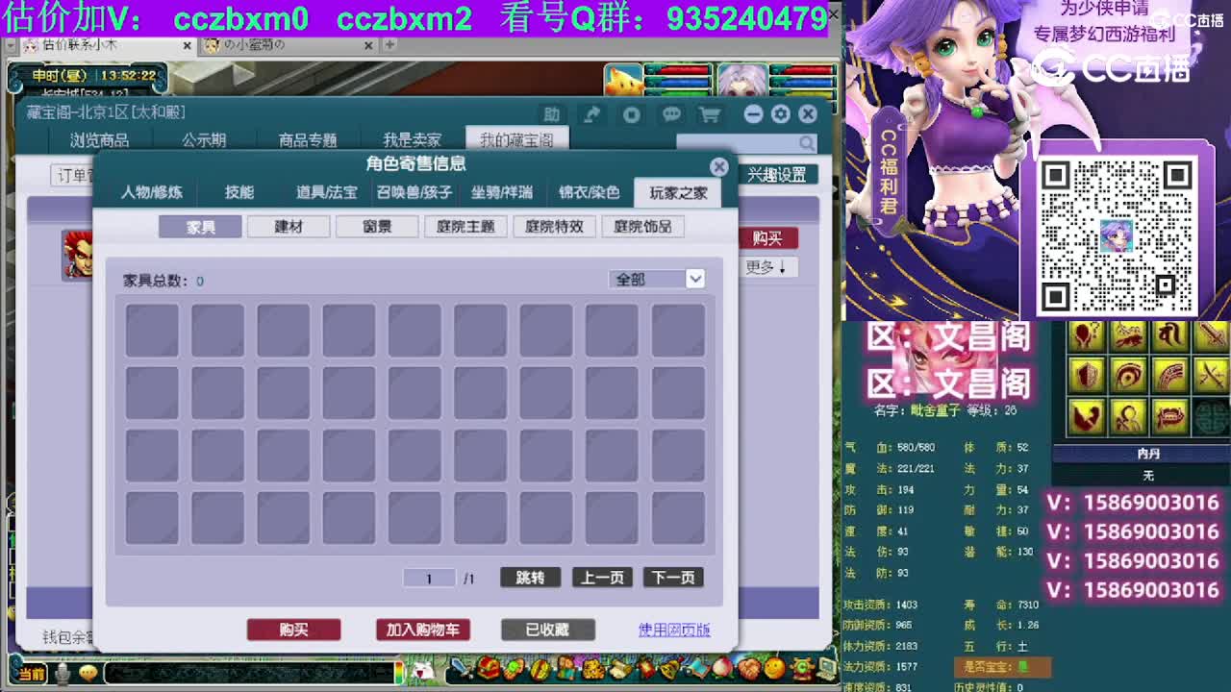The height and width of the screenshot is (692, 1231).
Task: Open the 锦衣/染色 tab
Action: coord(590,192)
